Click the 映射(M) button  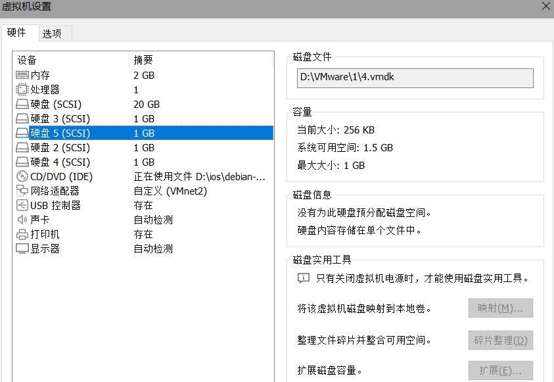500,308
